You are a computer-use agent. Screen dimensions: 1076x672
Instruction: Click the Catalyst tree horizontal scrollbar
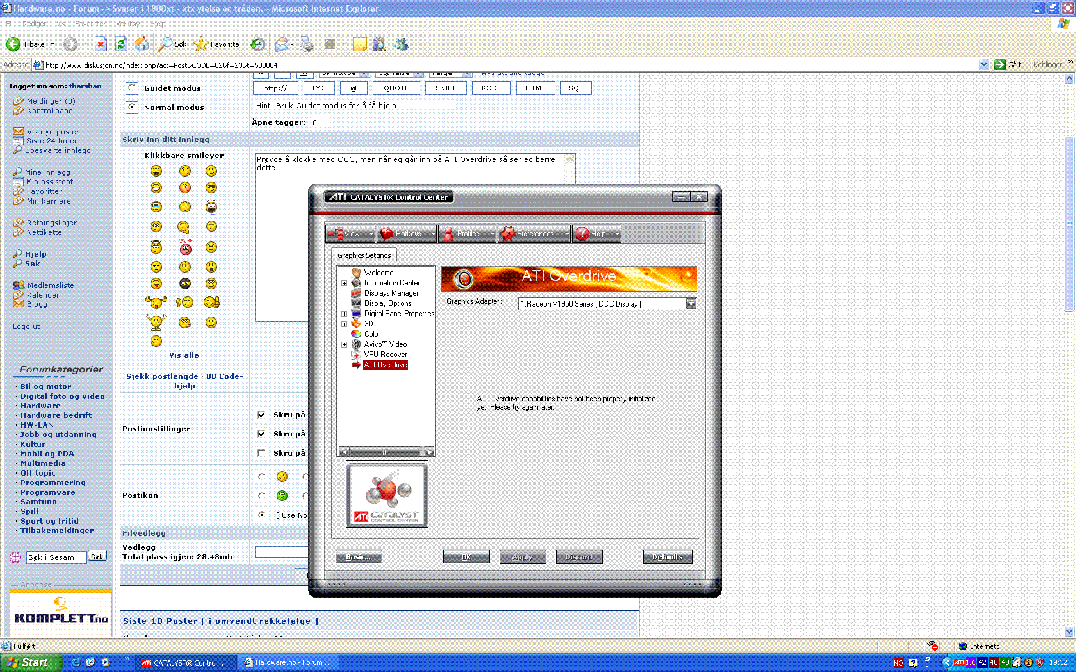point(386,451)
